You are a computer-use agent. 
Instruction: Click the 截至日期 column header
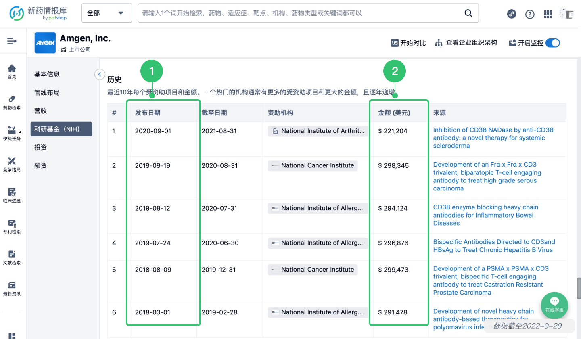click(214, 113)
